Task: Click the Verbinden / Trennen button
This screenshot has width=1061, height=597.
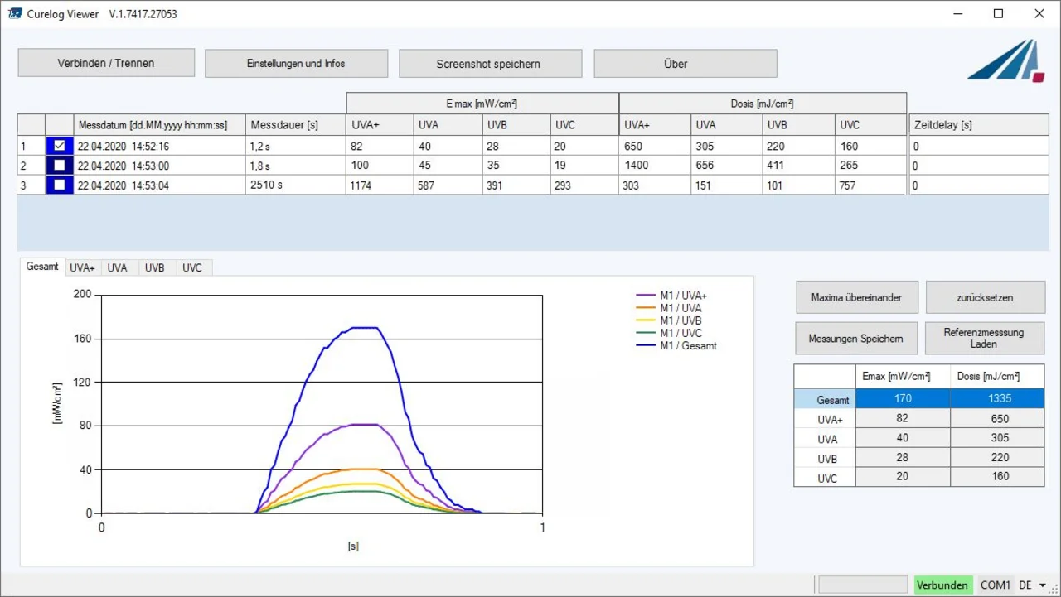Action: [106, 63]
